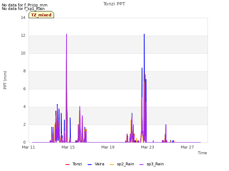Toggle the sp2_Rain legend entry

click(122, 164)
